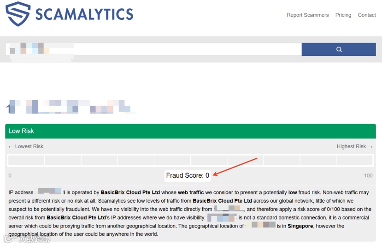Viewport: 382px width, 246px height.
Task: Open the Contact link
Action: point(367,15)
